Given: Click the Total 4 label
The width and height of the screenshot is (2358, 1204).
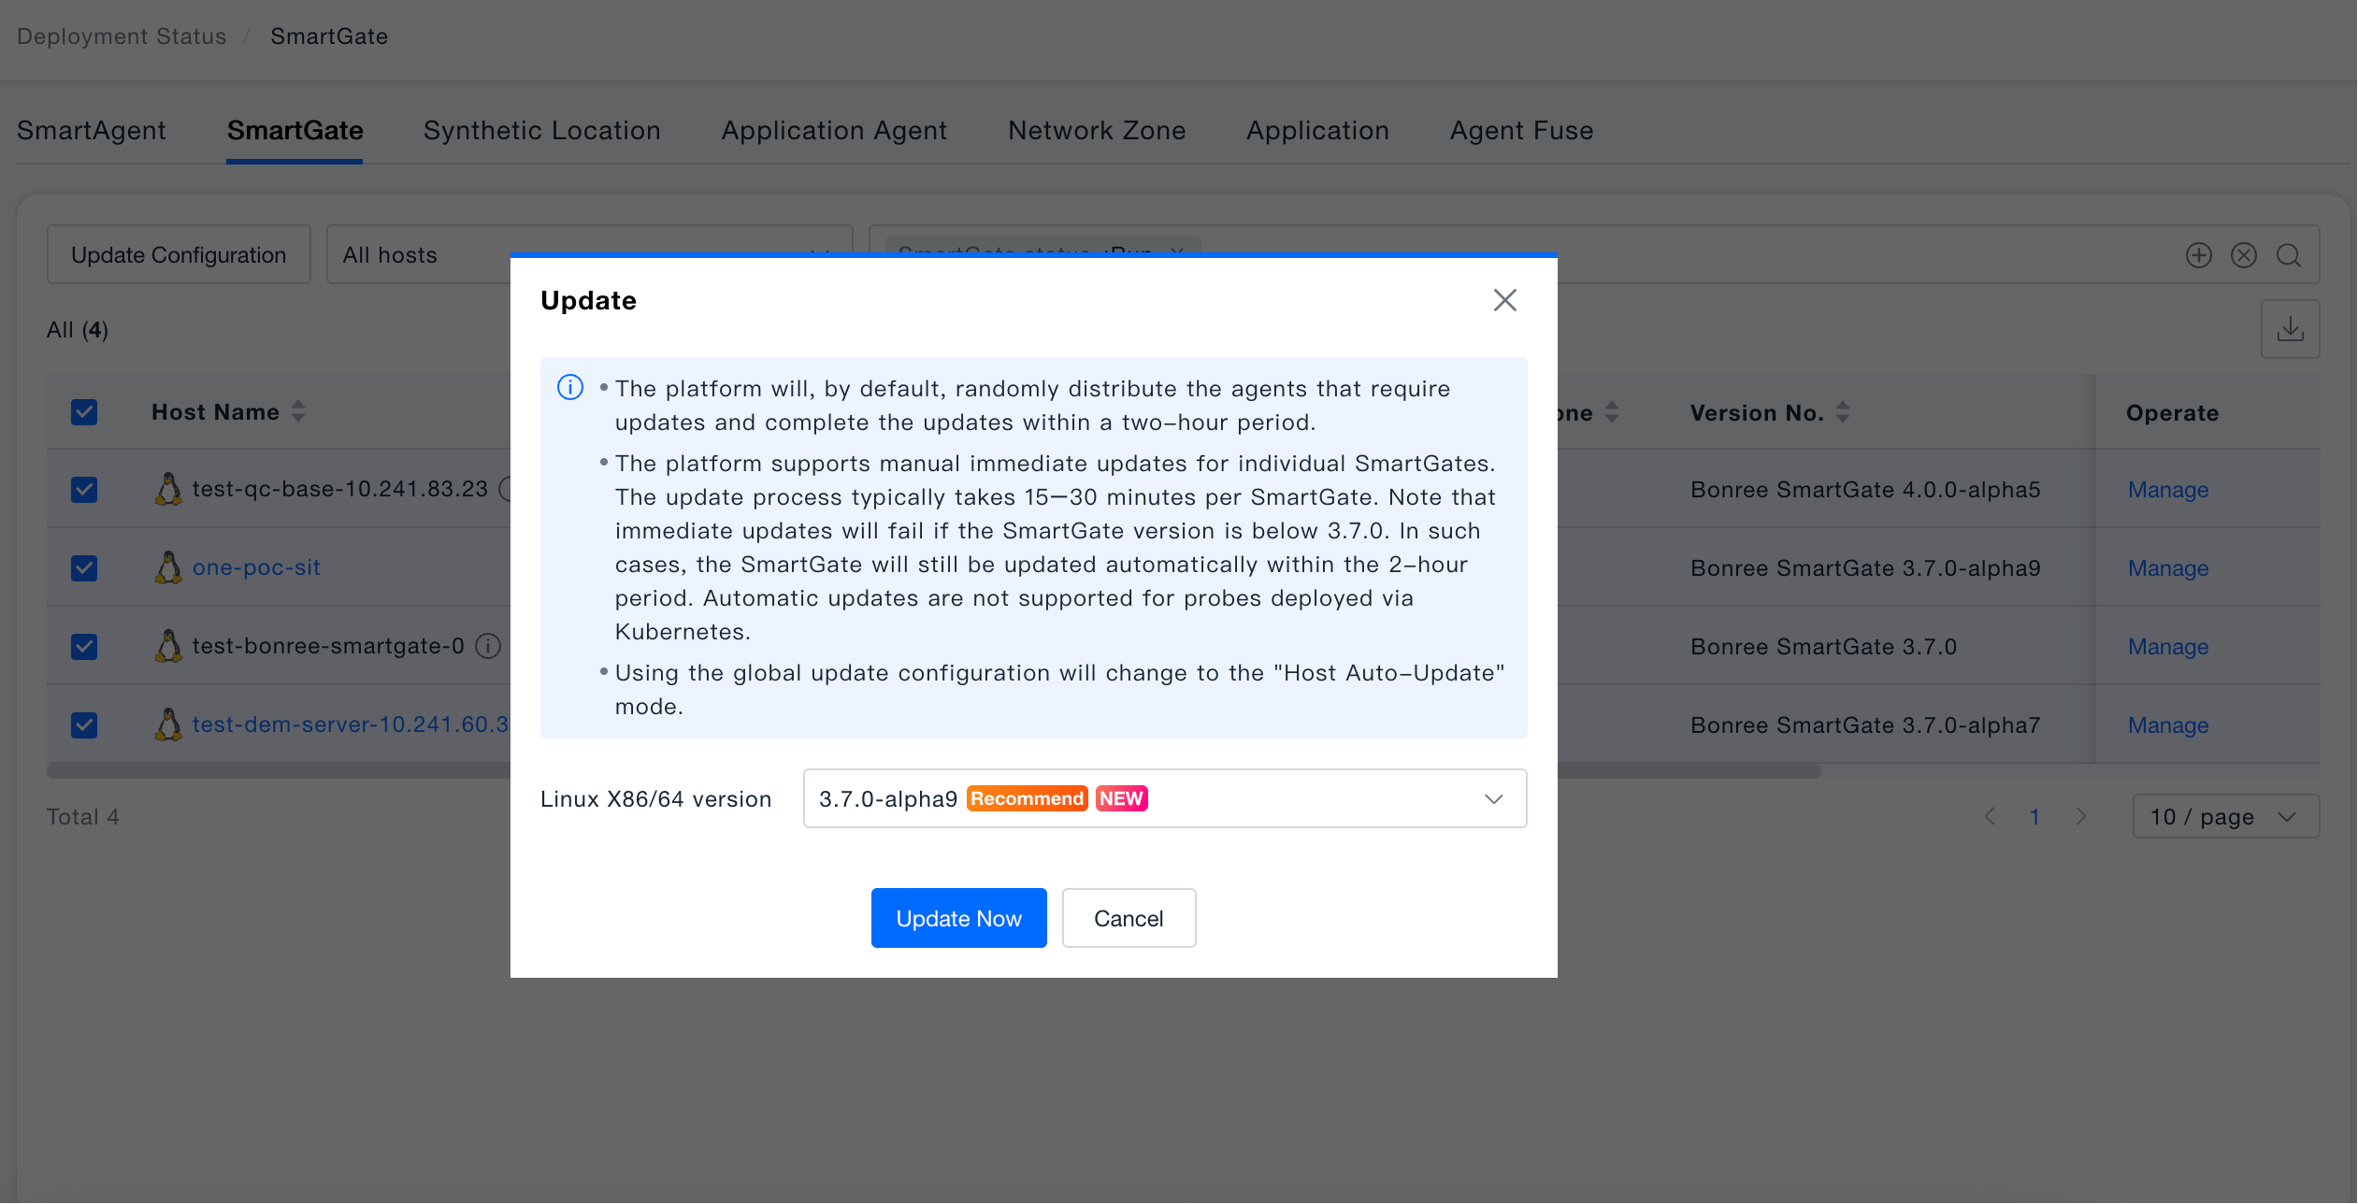Looking at the screenshot, I should click(x=83, y=816).
